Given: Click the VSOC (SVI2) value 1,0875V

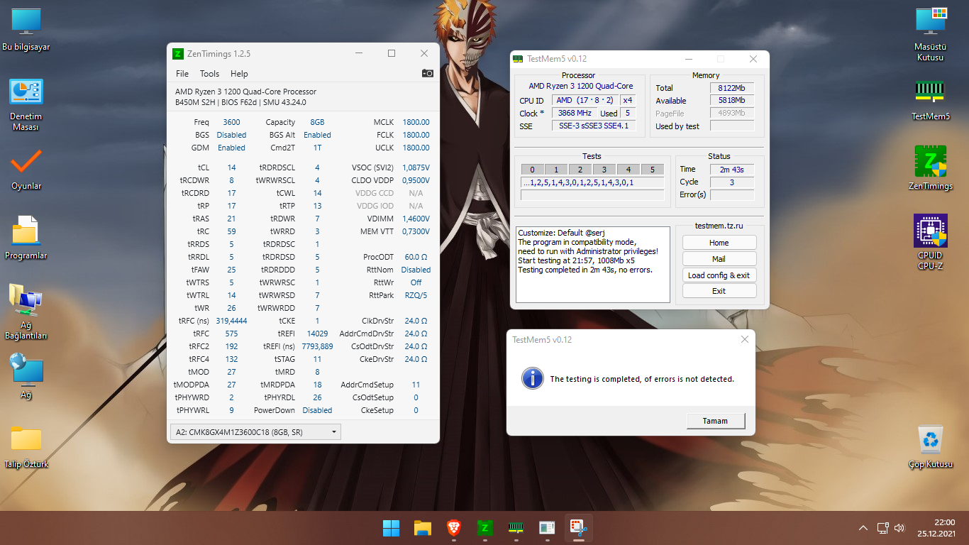Looking at the screenshot, I should pyautogui.click(x=416, y=167).
